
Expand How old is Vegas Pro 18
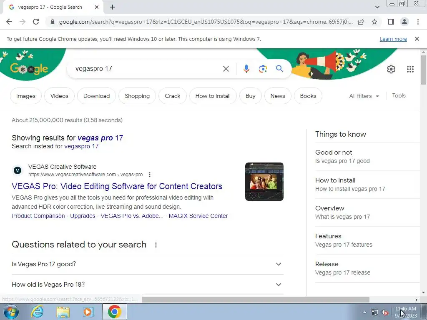(148, 284)
